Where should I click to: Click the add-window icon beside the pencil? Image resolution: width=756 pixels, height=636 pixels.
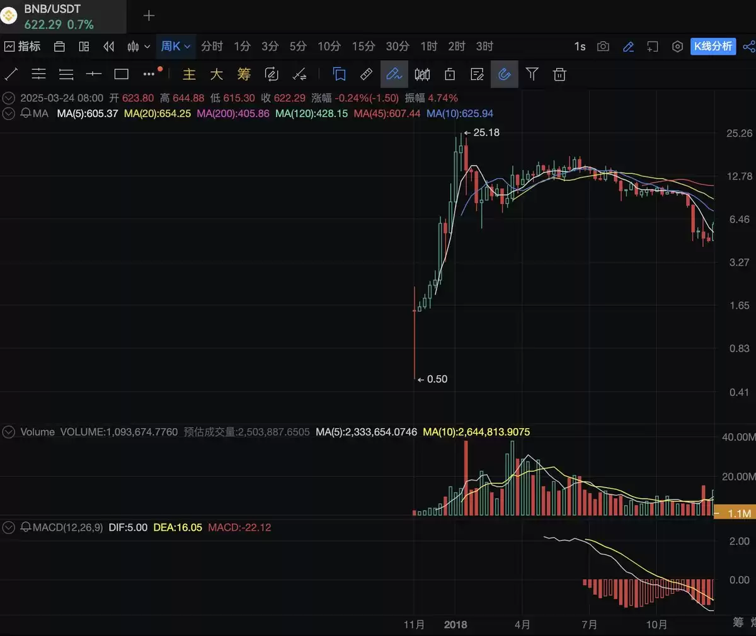(653, 47)
